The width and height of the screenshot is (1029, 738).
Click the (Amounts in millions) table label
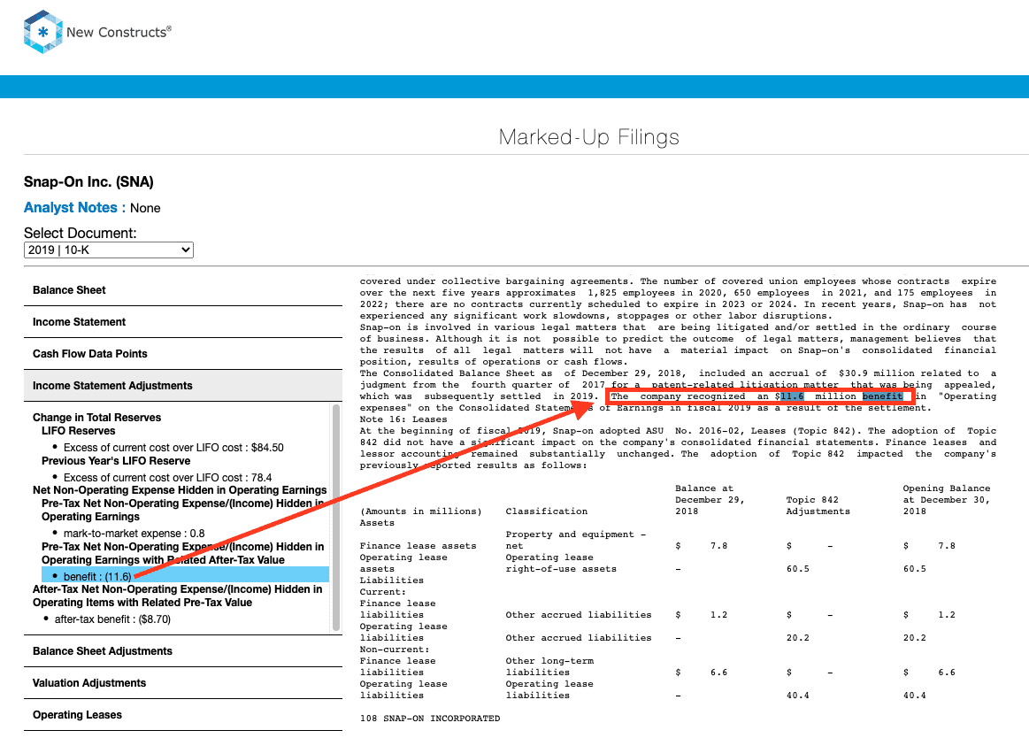coord(420,511)
